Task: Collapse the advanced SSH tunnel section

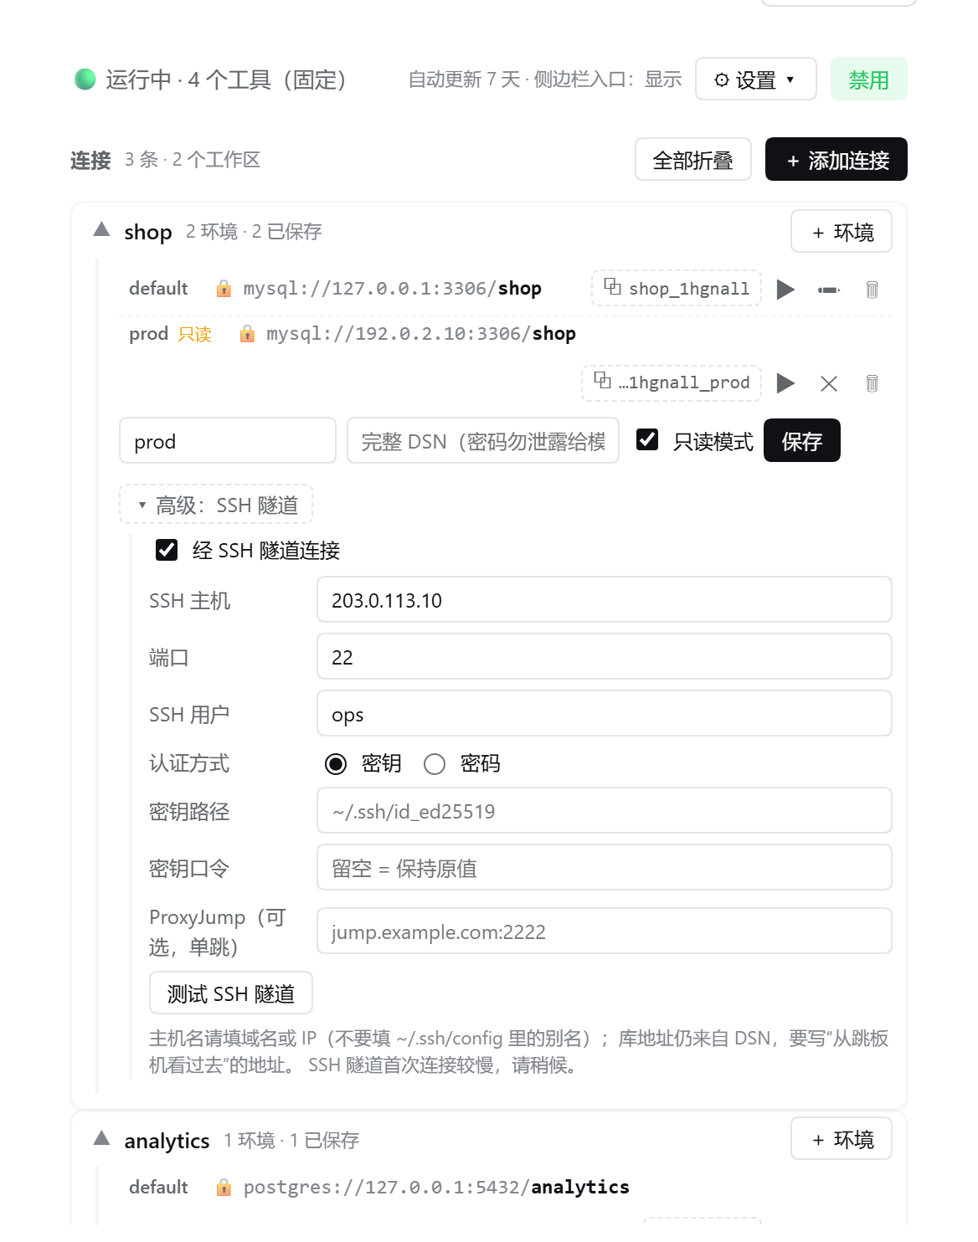Action: [x=216, y=505]
